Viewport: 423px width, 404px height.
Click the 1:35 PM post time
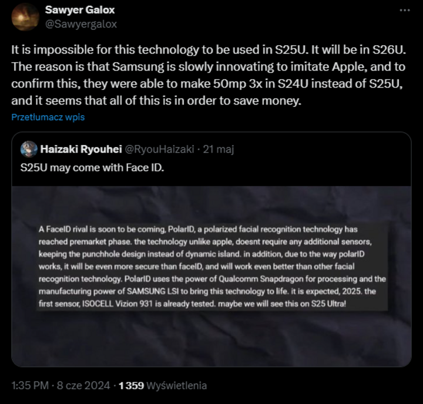[x=31, y=386]
